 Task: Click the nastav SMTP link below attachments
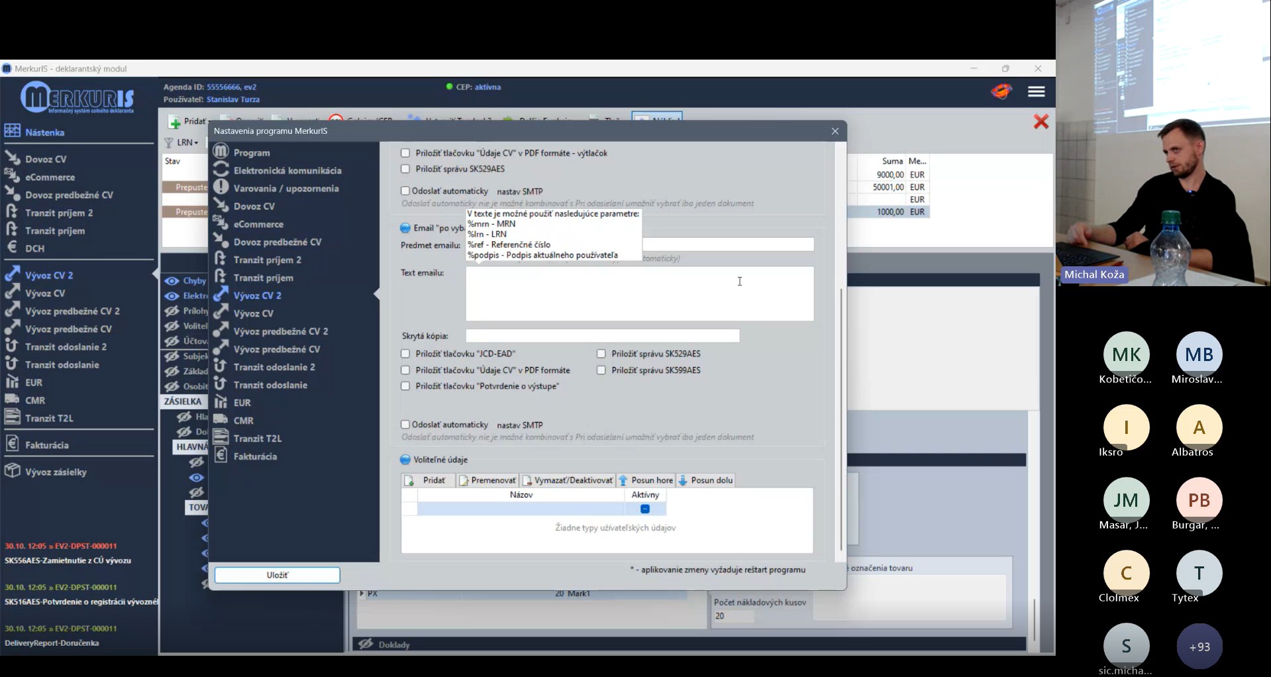click(x=519, y=425)
